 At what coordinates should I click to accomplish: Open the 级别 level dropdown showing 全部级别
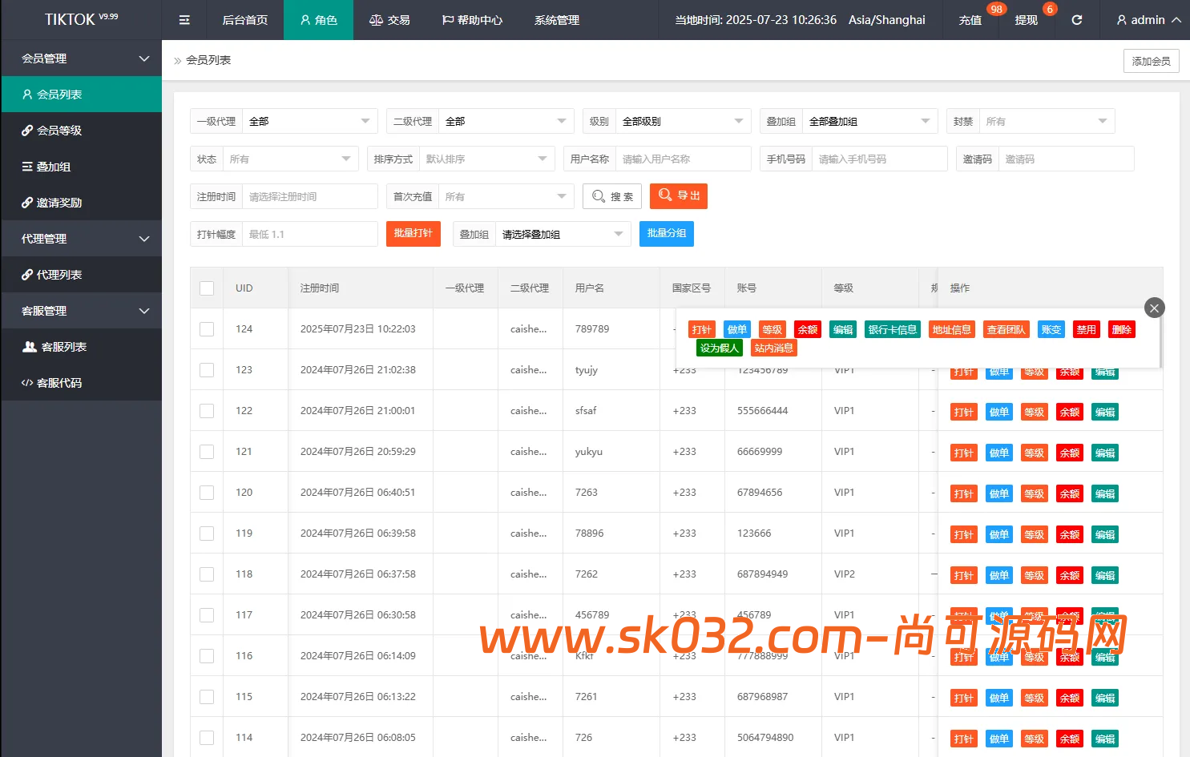tap(682, 120)
